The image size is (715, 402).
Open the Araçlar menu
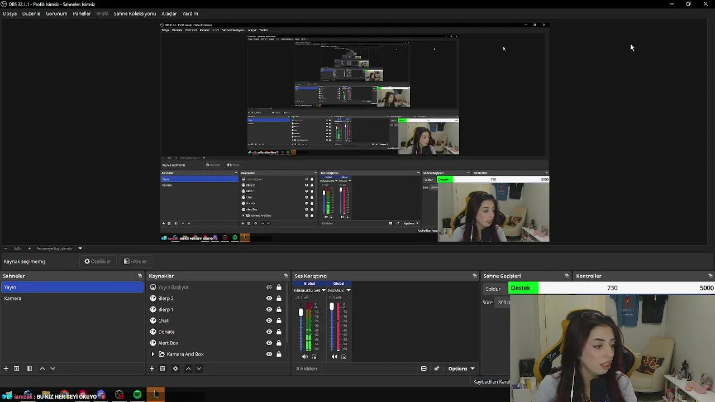pyautogui.click(x=169, y=13)
